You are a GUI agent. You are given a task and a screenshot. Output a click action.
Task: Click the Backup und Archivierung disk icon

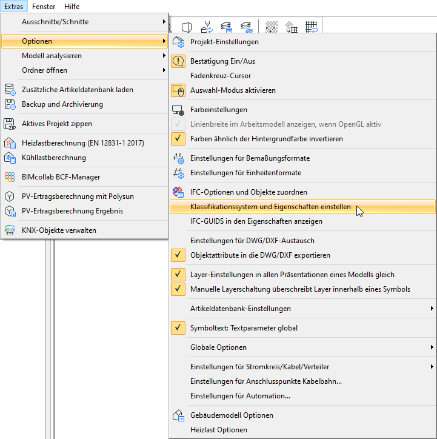(10, 104)
